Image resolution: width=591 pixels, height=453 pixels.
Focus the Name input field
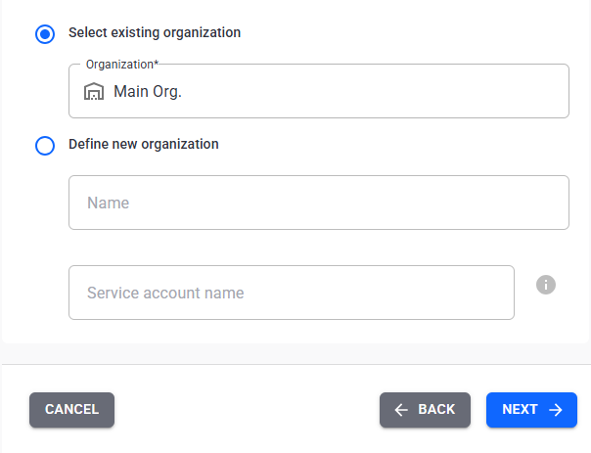point(318,203)
